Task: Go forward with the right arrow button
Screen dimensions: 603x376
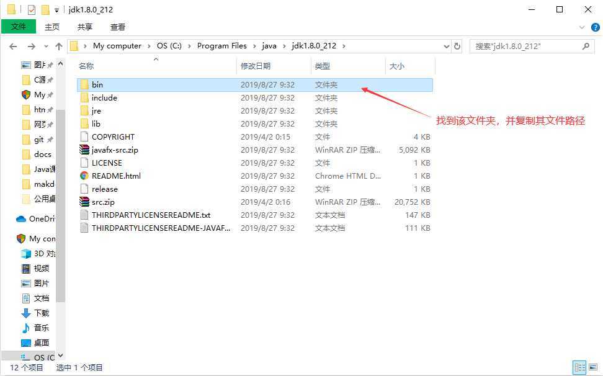Action: [x=32, y=47]
